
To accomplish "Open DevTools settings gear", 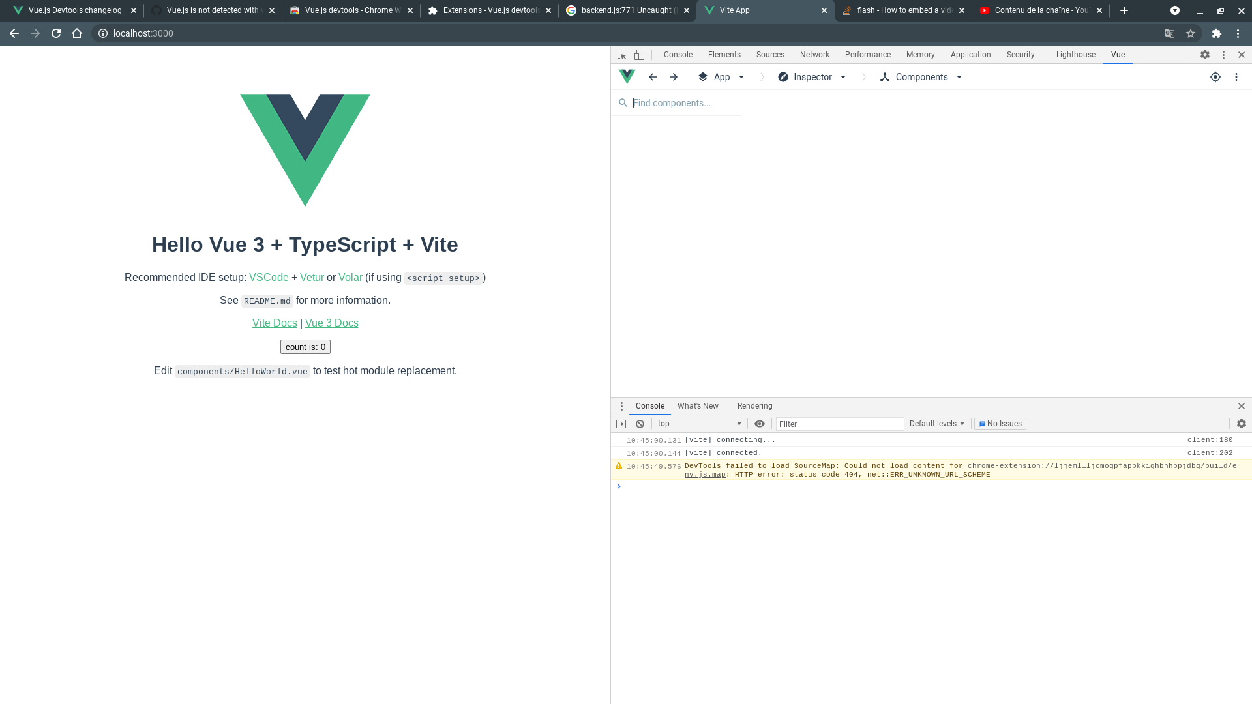I will 1205,55.
